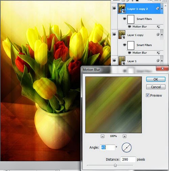Toggle the Preview checkbox
Screen dimensions: 169x171
(147, 95)
